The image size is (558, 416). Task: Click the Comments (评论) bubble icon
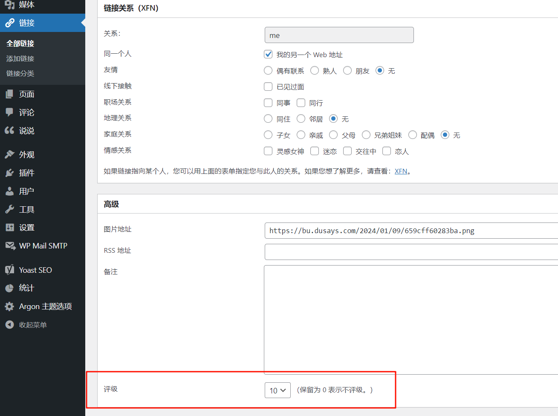coord(9,113)
